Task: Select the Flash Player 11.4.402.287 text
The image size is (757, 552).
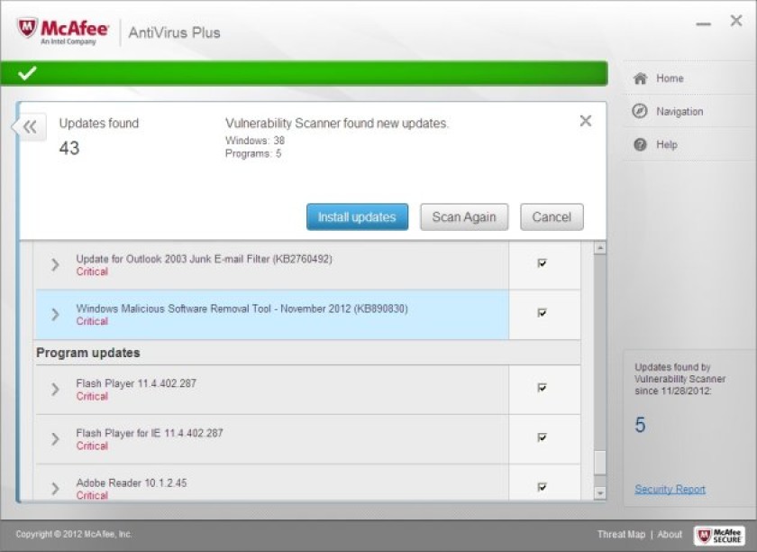Action: (x=136, y=383)
